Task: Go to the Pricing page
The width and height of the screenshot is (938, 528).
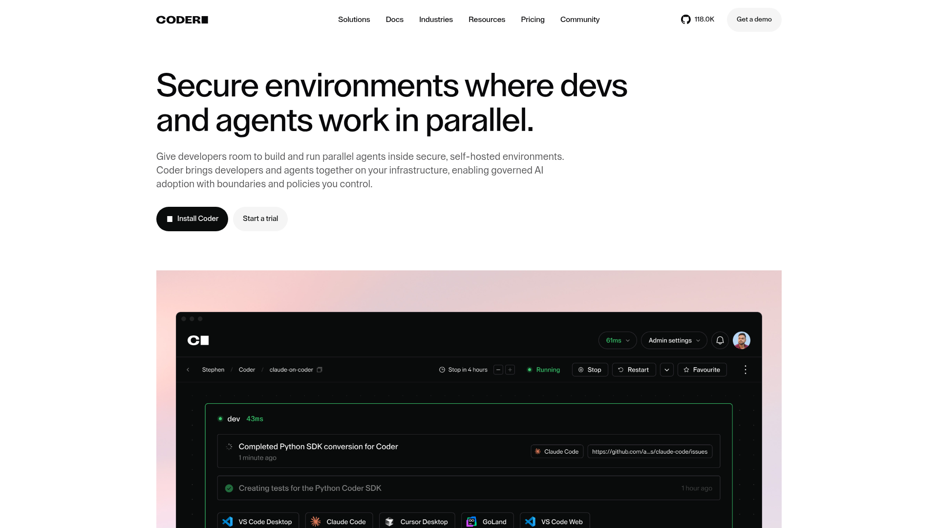Action: click(533, 20)
